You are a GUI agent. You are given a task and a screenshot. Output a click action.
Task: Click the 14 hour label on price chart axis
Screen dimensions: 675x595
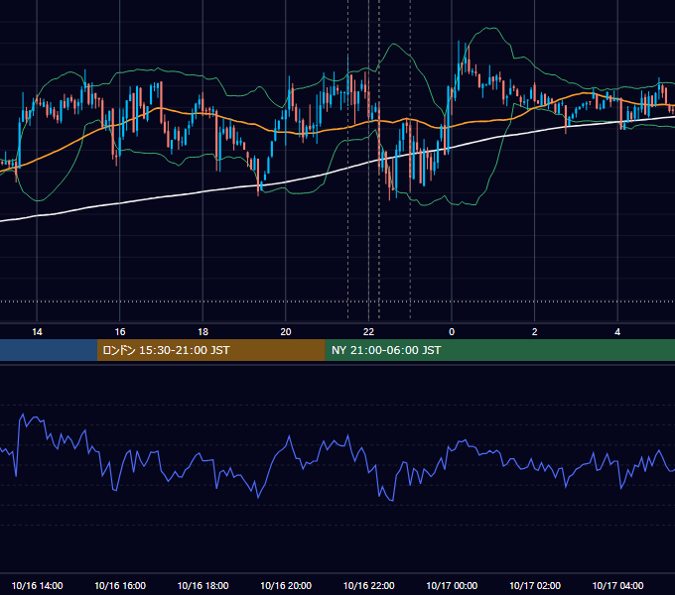tap(37, 332)
